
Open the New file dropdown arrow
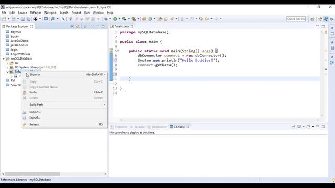point(8,19)
